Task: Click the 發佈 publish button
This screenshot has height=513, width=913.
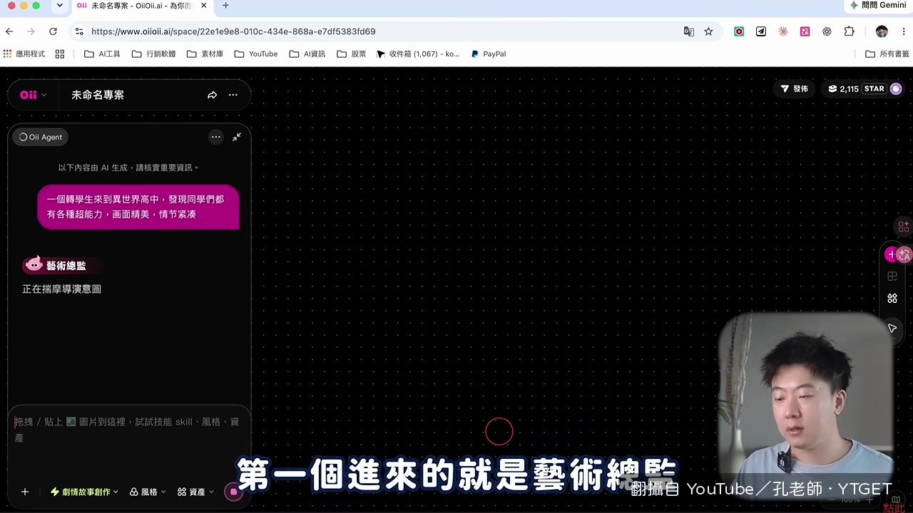Action: (794, 89)
